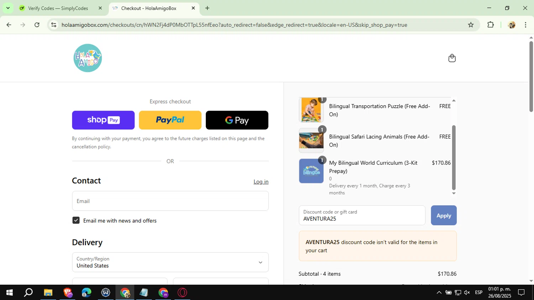Open the Windows Start menu
The image size is (534, 300).
(10, 293)
